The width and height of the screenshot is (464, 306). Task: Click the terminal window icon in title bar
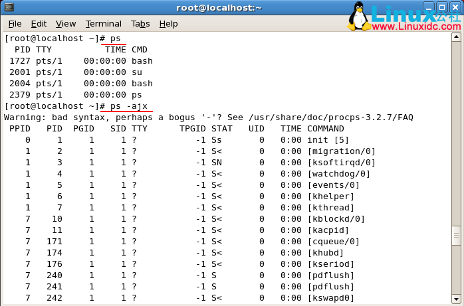click(x=9, y=7)
